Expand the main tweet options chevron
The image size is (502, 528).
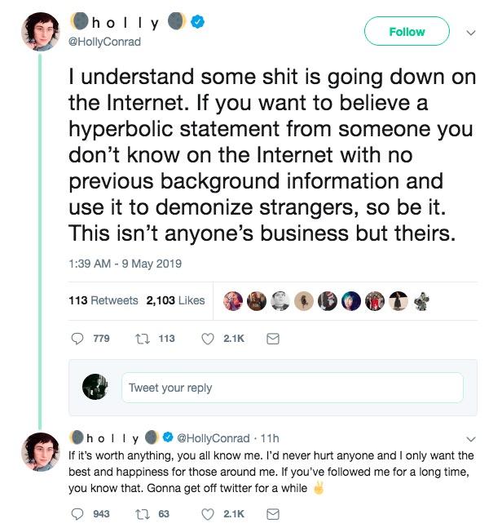[470, 33]
